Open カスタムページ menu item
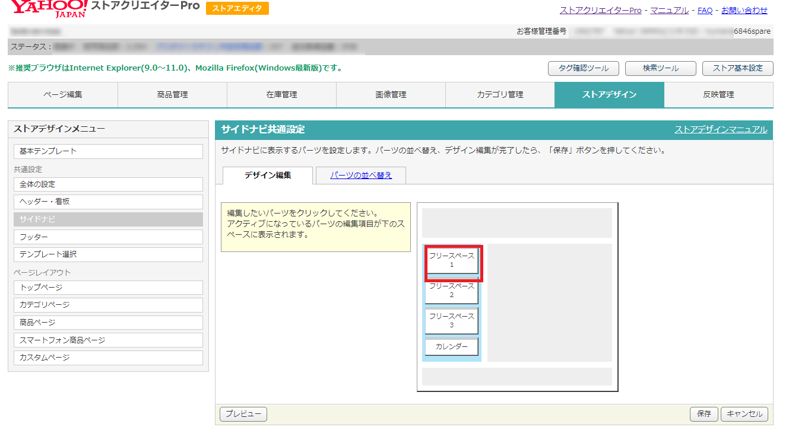The height and width of the screenshot is (443, 789). (x=108, y=358)
